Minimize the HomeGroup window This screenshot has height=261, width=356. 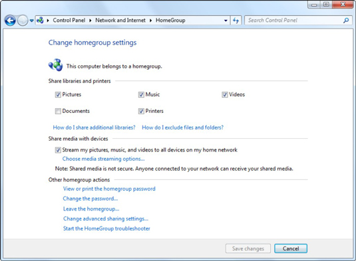(x=314, y=5)
